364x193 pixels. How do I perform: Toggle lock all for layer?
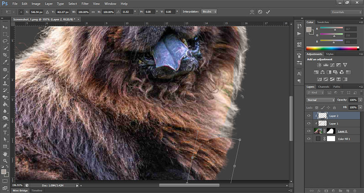334,108
